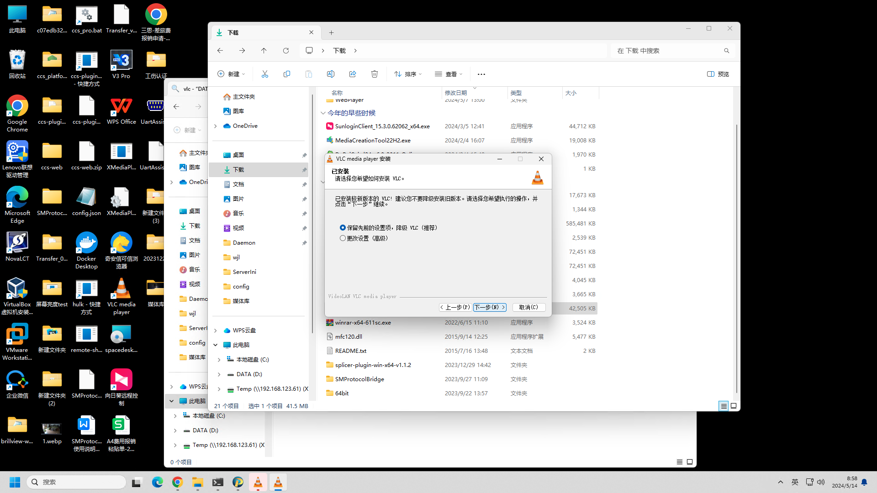
Task: Select the SMProtocolBridge folder
Action: [359, 379]
